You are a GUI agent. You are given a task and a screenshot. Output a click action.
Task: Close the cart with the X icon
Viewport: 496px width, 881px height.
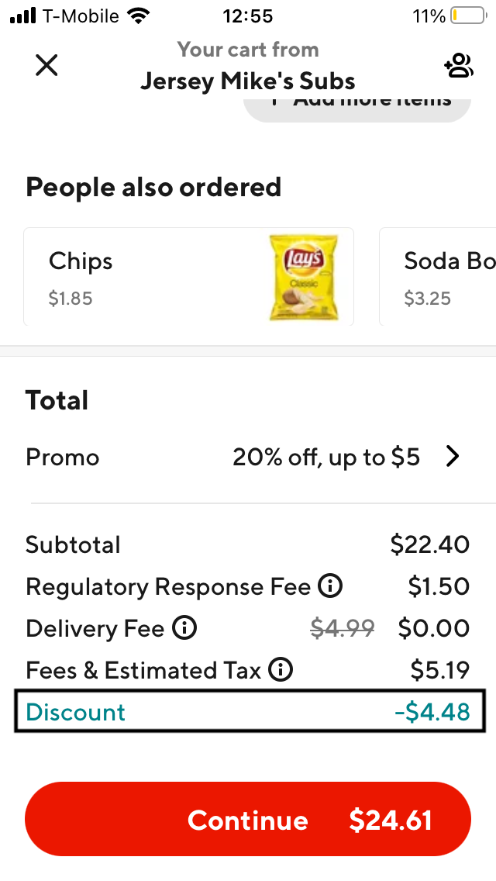click(x=46, y=66)
